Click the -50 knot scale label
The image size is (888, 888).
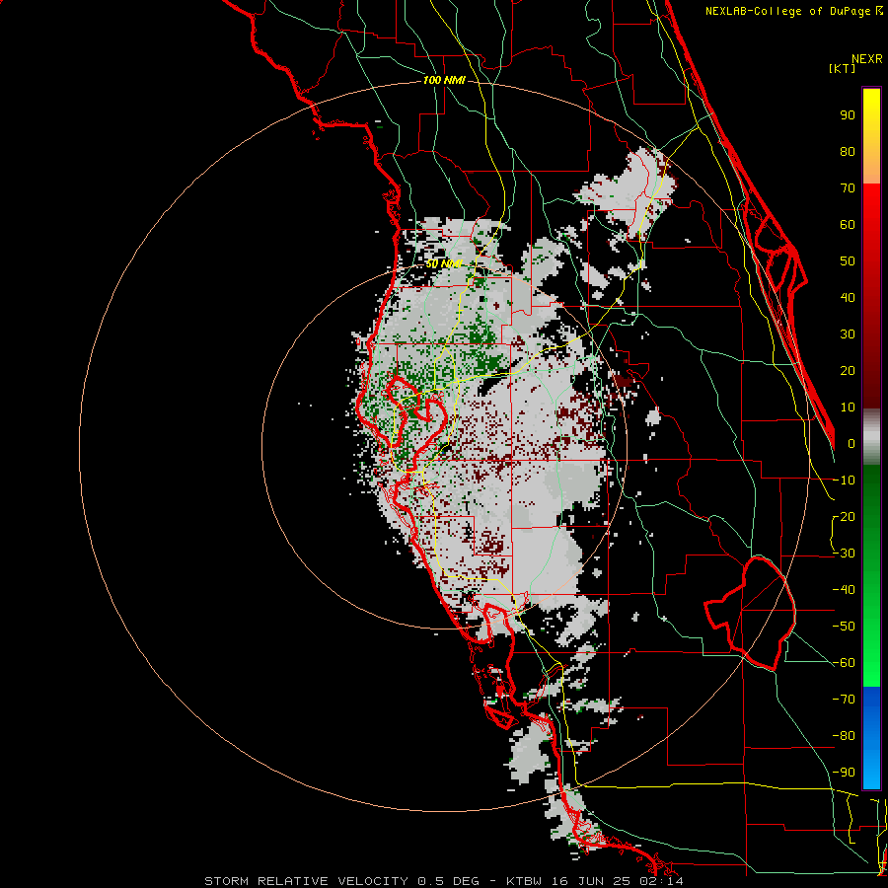click(x=845, y=627)
